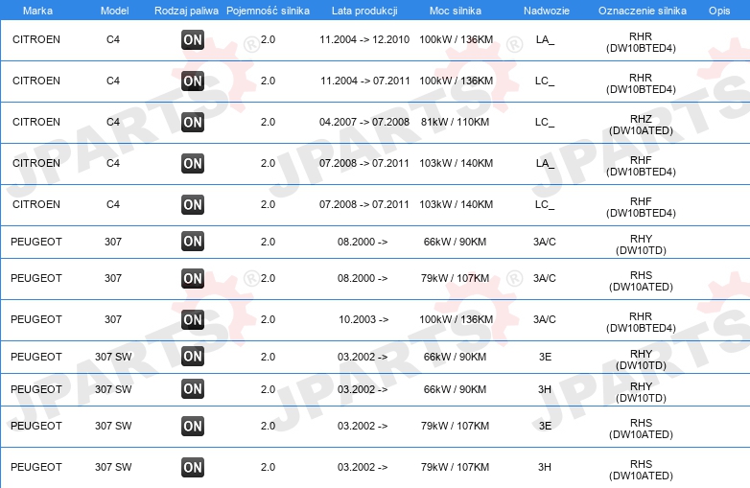This screenshot has width=750, height=488.
Task: Click 79kW / 107KM in 307 3A/C row
Action: tap(455, 278)
